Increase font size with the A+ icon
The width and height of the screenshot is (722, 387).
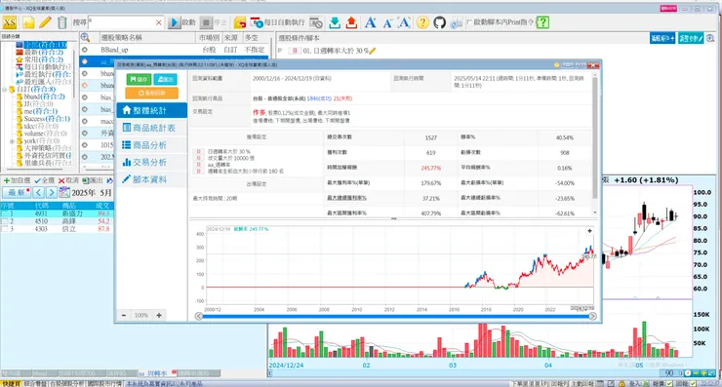click(371, 22)
